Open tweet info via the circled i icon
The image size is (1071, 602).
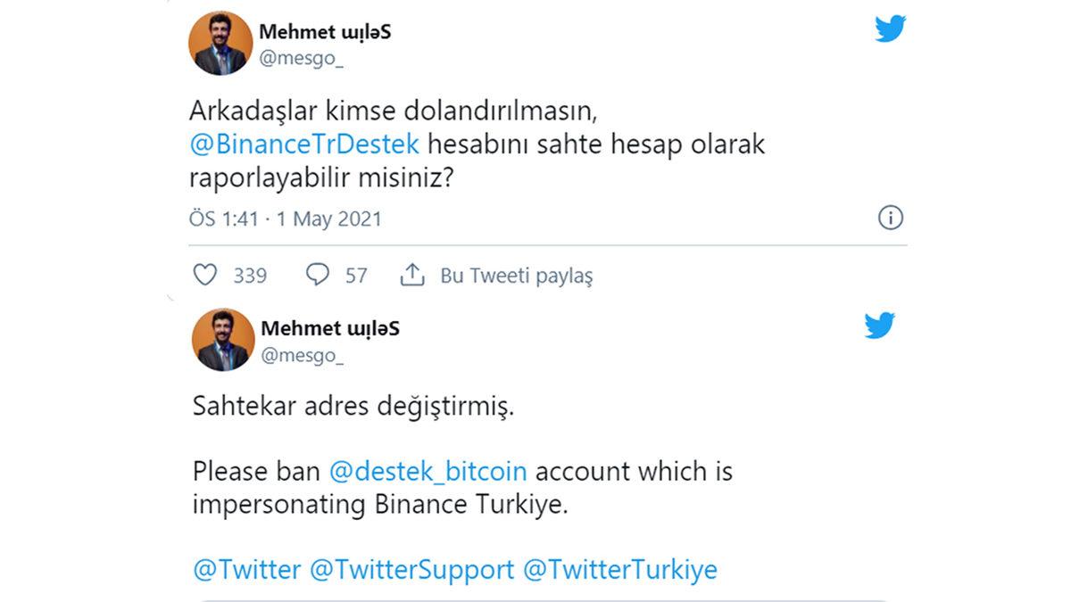click(x=890, y=217)
